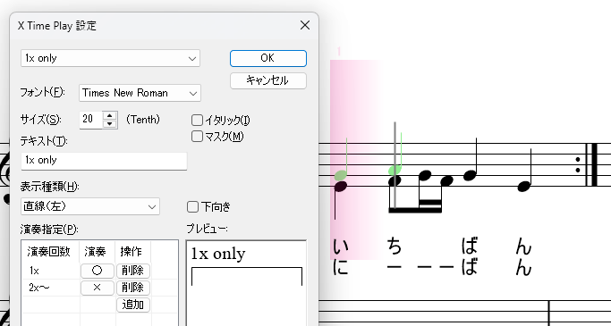This screenshot has height=326, width=611.
Task: Click into the テキスト input field
Action: point(104,161)
